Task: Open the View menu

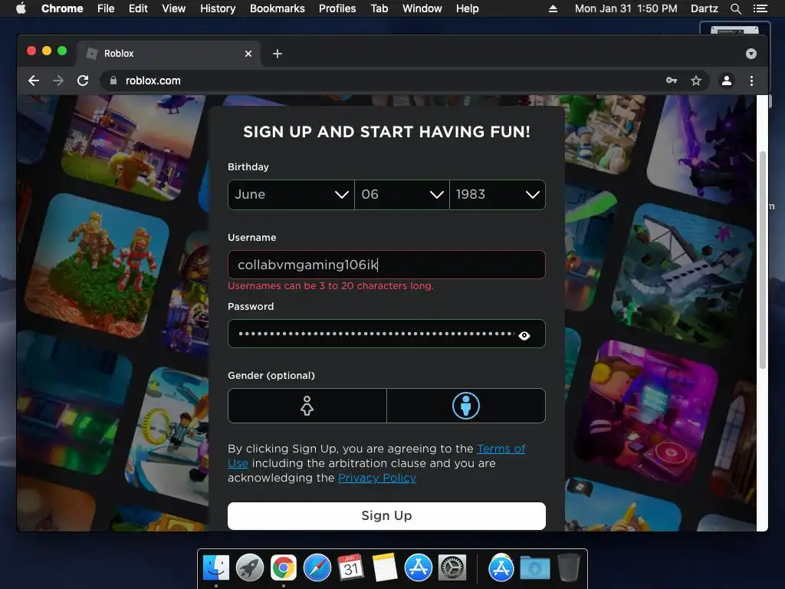Action: click(x=174, y=8)
